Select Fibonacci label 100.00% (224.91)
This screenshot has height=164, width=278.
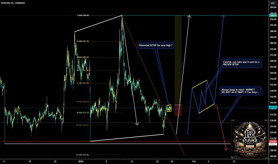point(82,125)
